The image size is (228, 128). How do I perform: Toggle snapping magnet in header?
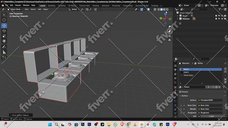pos(87,9)
